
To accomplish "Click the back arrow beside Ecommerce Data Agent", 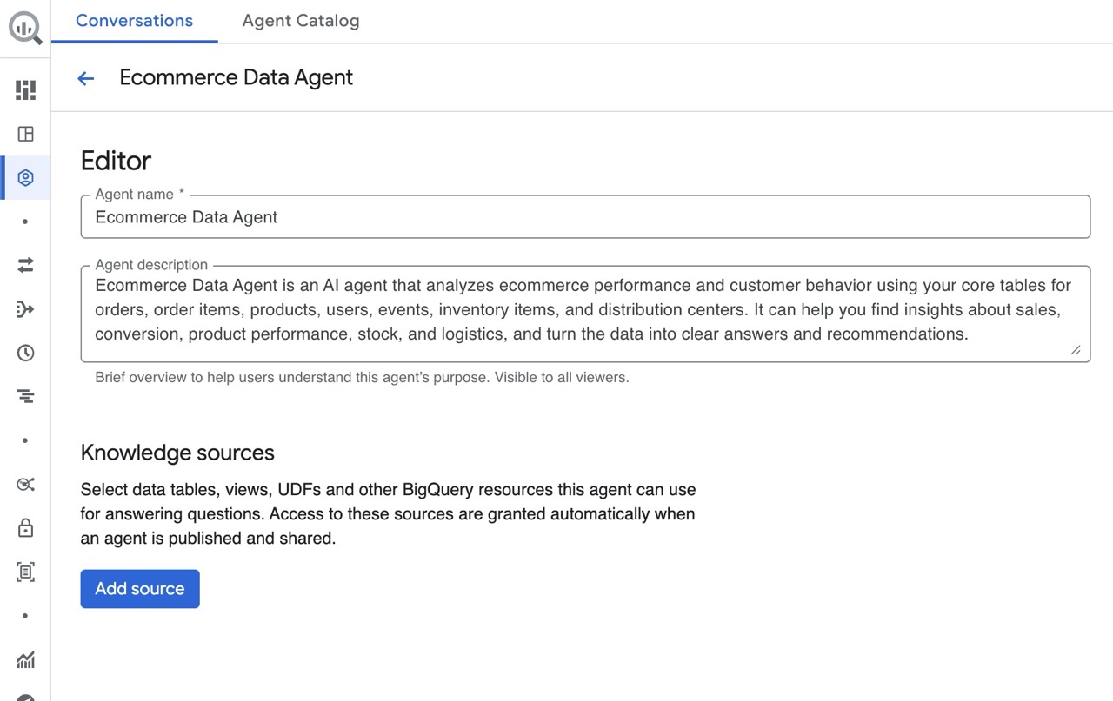I will click(x=85, y=78).
